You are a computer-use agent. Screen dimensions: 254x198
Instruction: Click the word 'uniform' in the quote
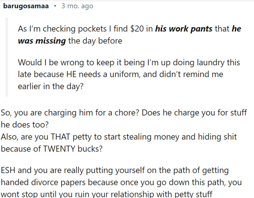(125, 74)
